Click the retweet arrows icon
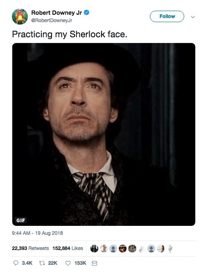The width and height of the screenshot is (208, 275). [41, 263]
